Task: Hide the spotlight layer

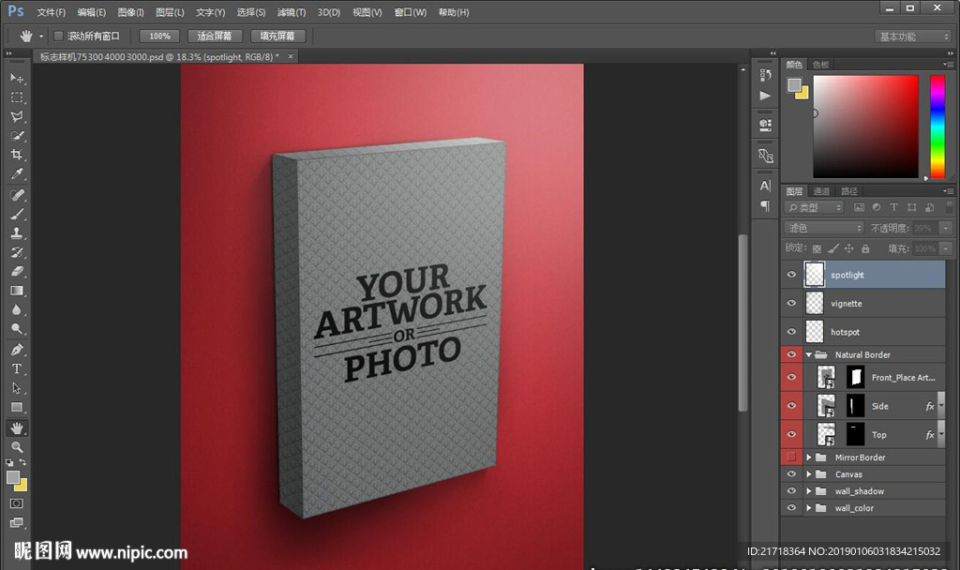Action: click(x=791, y=275)
